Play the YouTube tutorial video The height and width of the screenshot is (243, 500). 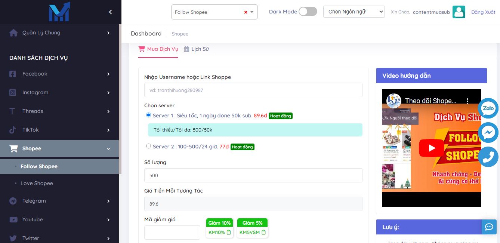pos(432,148)
